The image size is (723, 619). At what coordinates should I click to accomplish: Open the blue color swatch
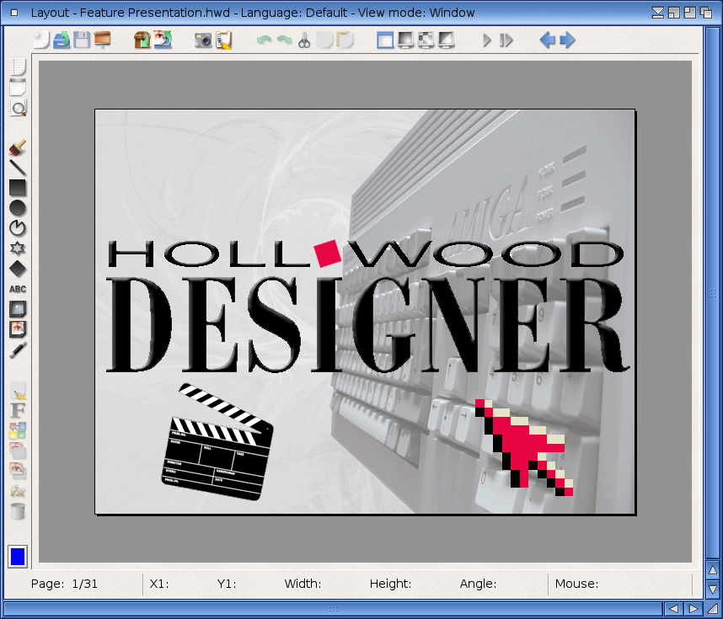coord(18,557)
